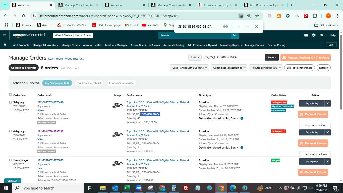Open order link 112-8203765-6075416
343x193 pixels.
pyautogui.click(x=50, y=102)
